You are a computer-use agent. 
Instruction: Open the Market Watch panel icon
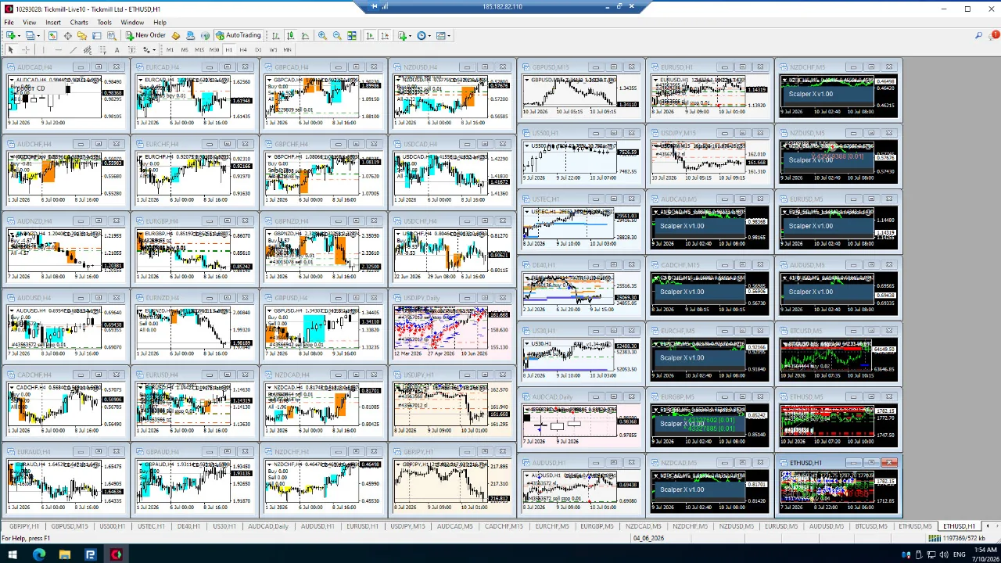(53, 35)
